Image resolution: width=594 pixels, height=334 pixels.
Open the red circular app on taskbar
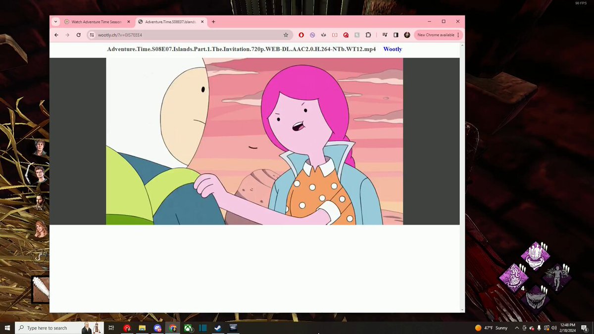(127, 328)
